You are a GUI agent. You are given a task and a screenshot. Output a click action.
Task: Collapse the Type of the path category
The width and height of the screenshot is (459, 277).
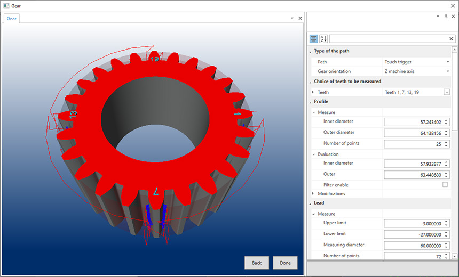pos(310,51)
